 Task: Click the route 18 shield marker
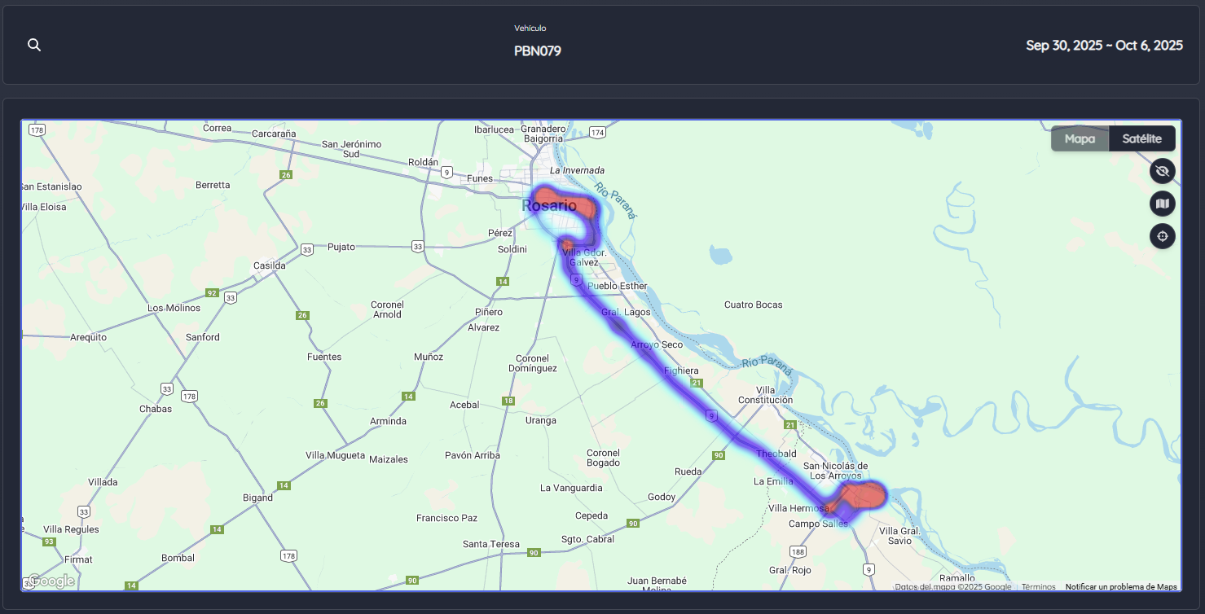tap(508, 401)
